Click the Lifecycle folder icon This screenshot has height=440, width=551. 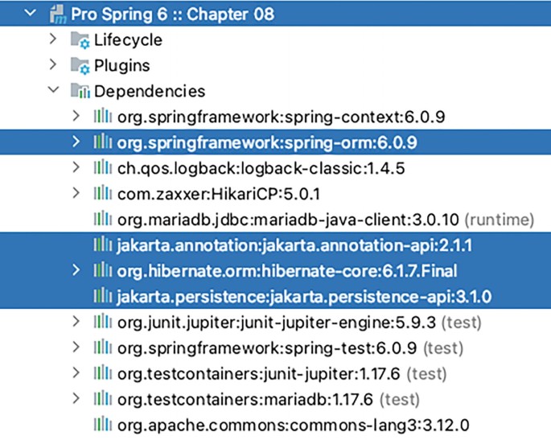pyautogui.click(x=81, y=40)
